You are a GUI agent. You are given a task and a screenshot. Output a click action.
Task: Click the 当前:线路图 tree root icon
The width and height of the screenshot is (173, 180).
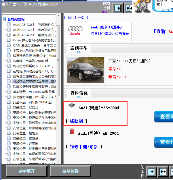[x=5, y=19]
